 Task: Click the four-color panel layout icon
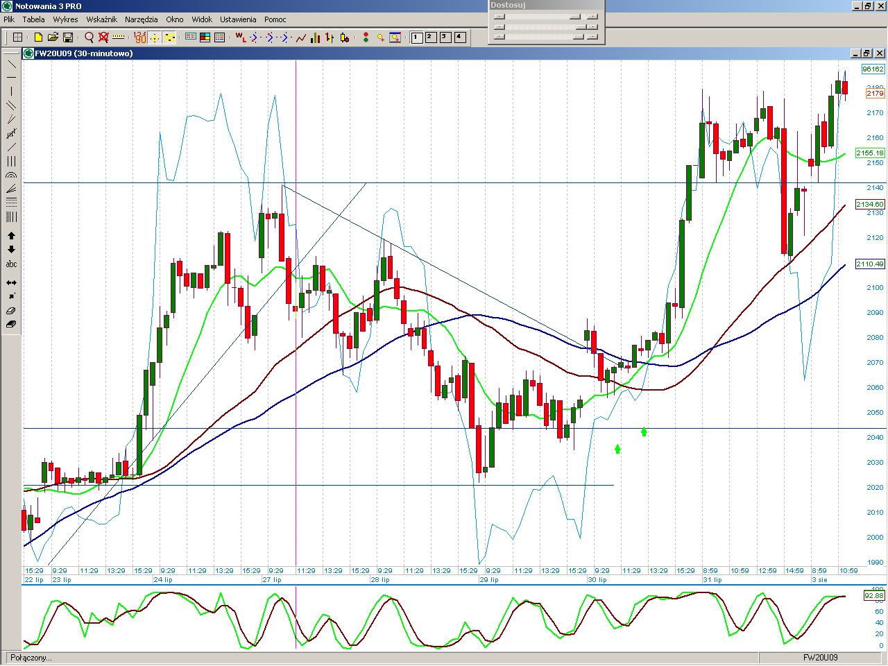[x=205, y=37]
